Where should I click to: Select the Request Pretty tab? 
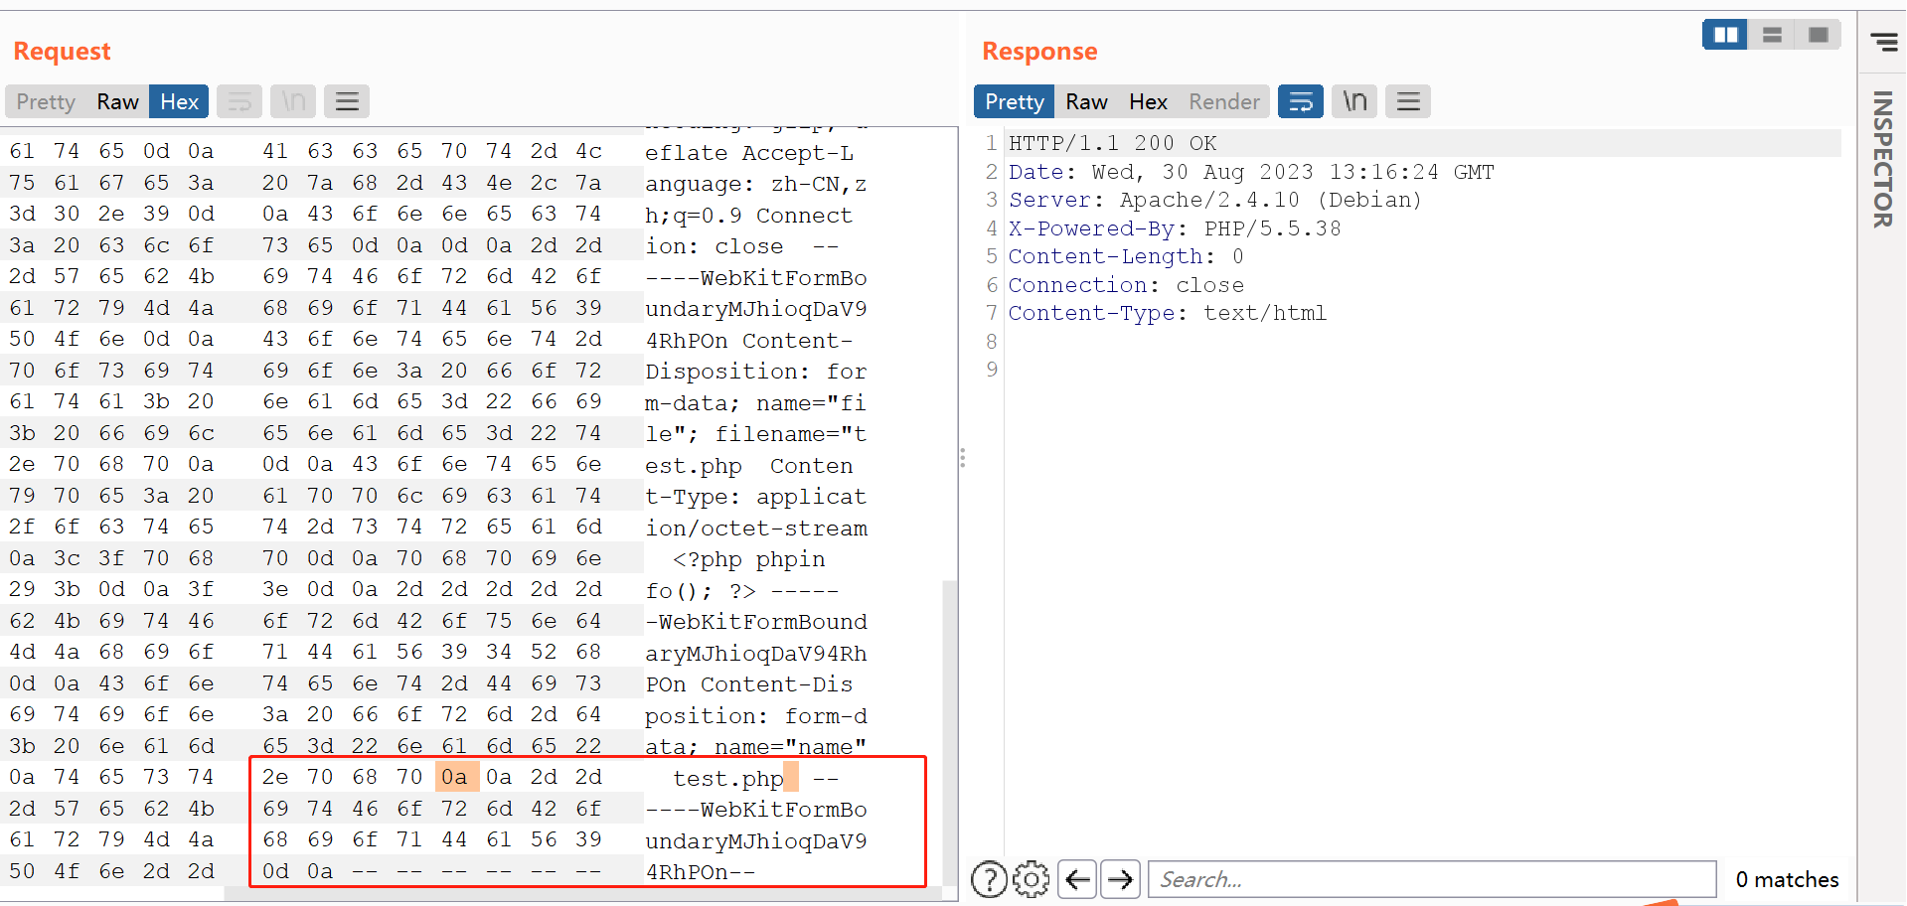point(46,101)
